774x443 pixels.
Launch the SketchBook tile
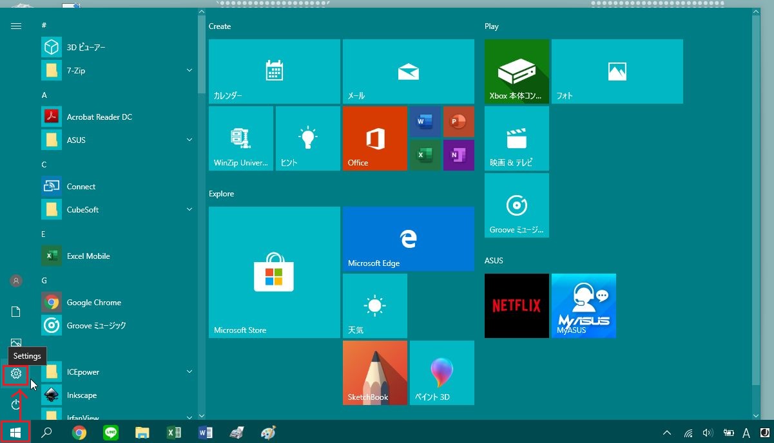click(x=375, y=373)
